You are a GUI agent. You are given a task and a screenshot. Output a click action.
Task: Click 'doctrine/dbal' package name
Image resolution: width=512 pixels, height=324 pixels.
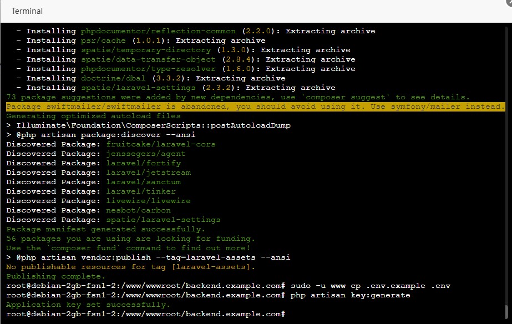point(113,78)
